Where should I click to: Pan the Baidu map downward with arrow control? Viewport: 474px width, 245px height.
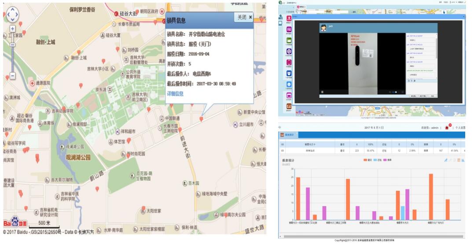tap(12, 19)
